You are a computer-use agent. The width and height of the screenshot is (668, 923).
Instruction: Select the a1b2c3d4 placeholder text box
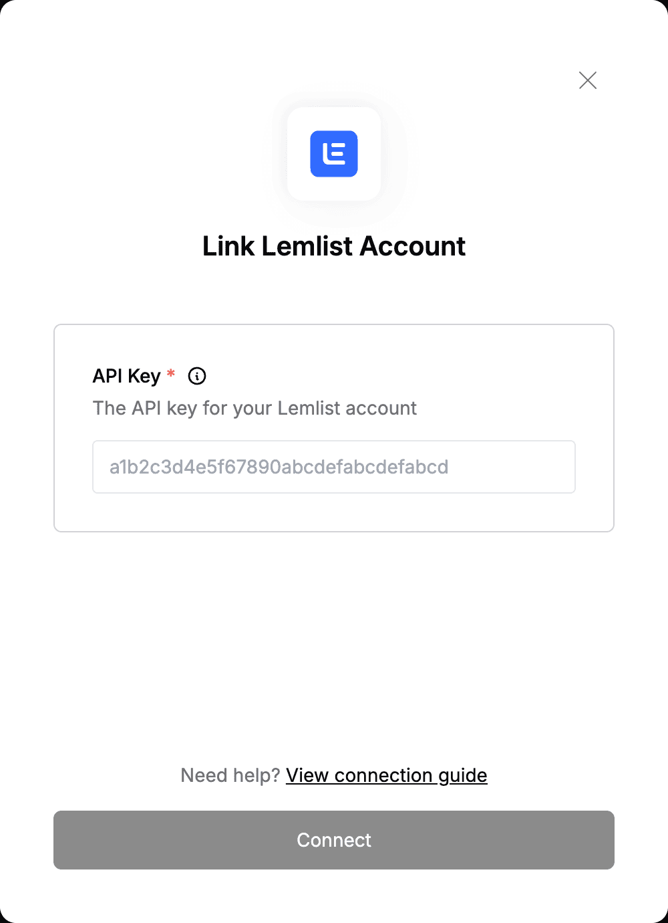point(334,467)
